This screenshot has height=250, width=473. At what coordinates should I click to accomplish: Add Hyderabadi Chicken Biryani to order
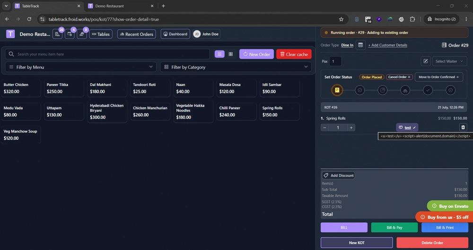[107, 111]
